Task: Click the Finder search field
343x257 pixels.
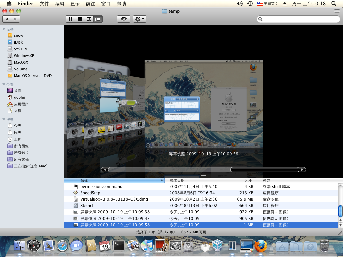Action: 298,19
